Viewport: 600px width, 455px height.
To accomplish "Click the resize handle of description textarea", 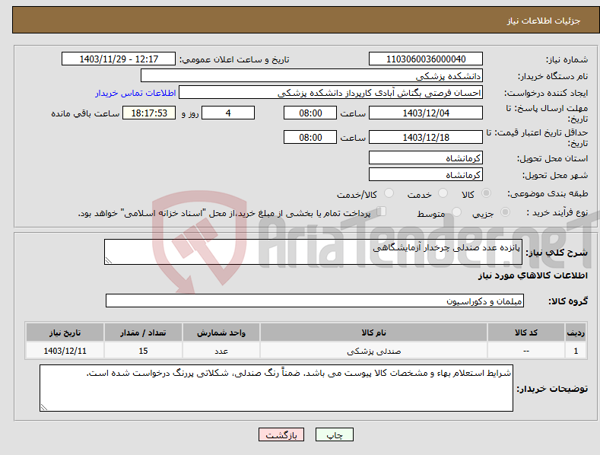I will (x=109, y=260).
